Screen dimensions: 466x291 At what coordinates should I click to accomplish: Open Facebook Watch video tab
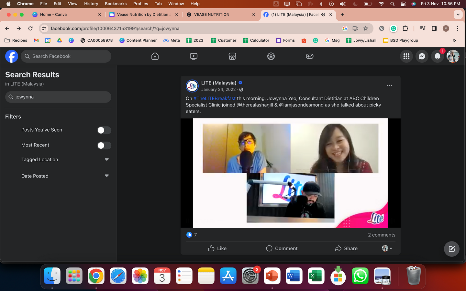pyautogui.click(x=194, y=56)
